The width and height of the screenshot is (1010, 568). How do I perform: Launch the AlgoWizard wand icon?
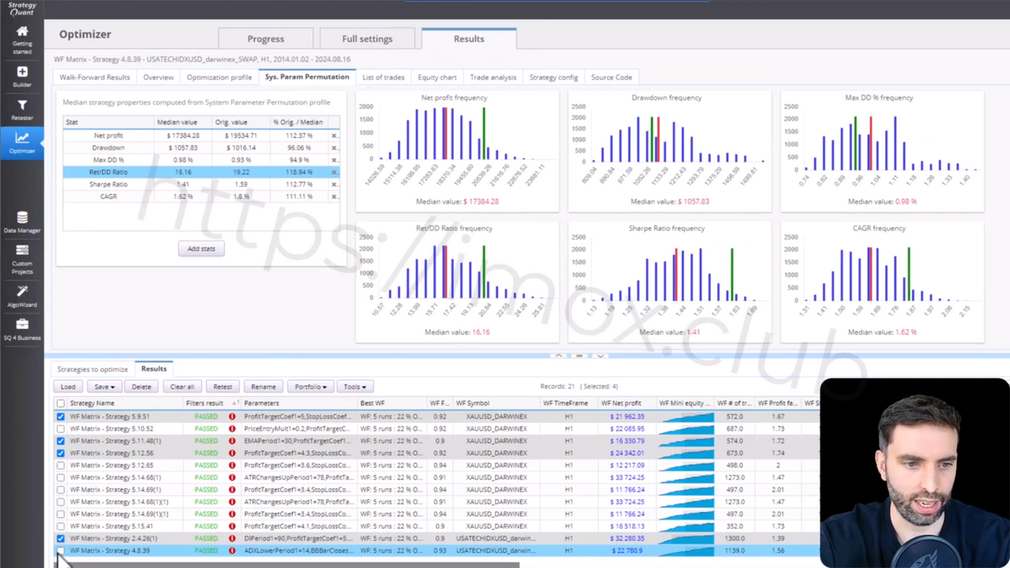tap(22, 296)
